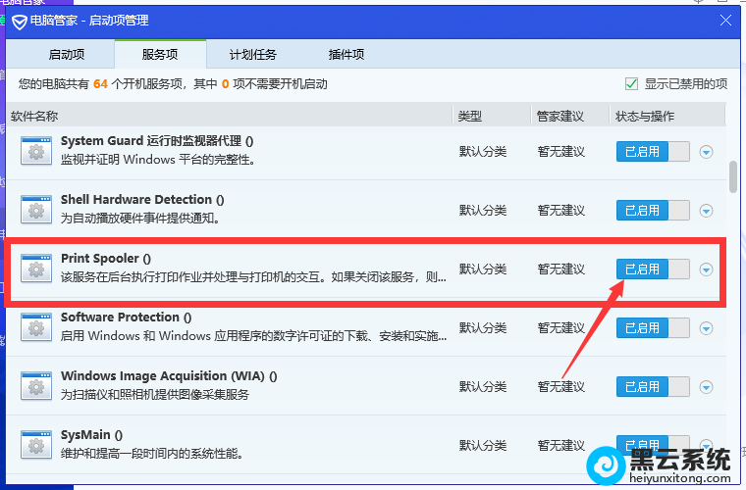The image size is (746, 490).
Task: Expand the Print Spooler row dropdown arrow
Action: coord(706,269)
